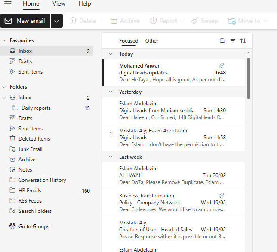Collapse the Favourites section
This screenshot has height=252, width=277.
(x=4, y=40)
